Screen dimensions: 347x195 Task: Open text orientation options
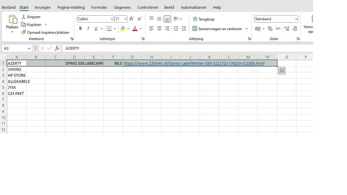click(176, 19)
